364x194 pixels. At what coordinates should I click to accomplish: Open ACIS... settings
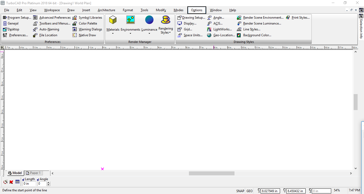click(x=215, y=23)
